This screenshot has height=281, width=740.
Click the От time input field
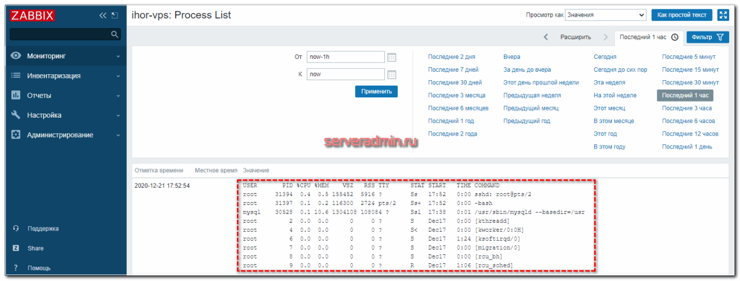coord(345,57)
